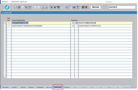Open help with the question mark icon
This screenshot has width=138, height=90.
[77, 7]
